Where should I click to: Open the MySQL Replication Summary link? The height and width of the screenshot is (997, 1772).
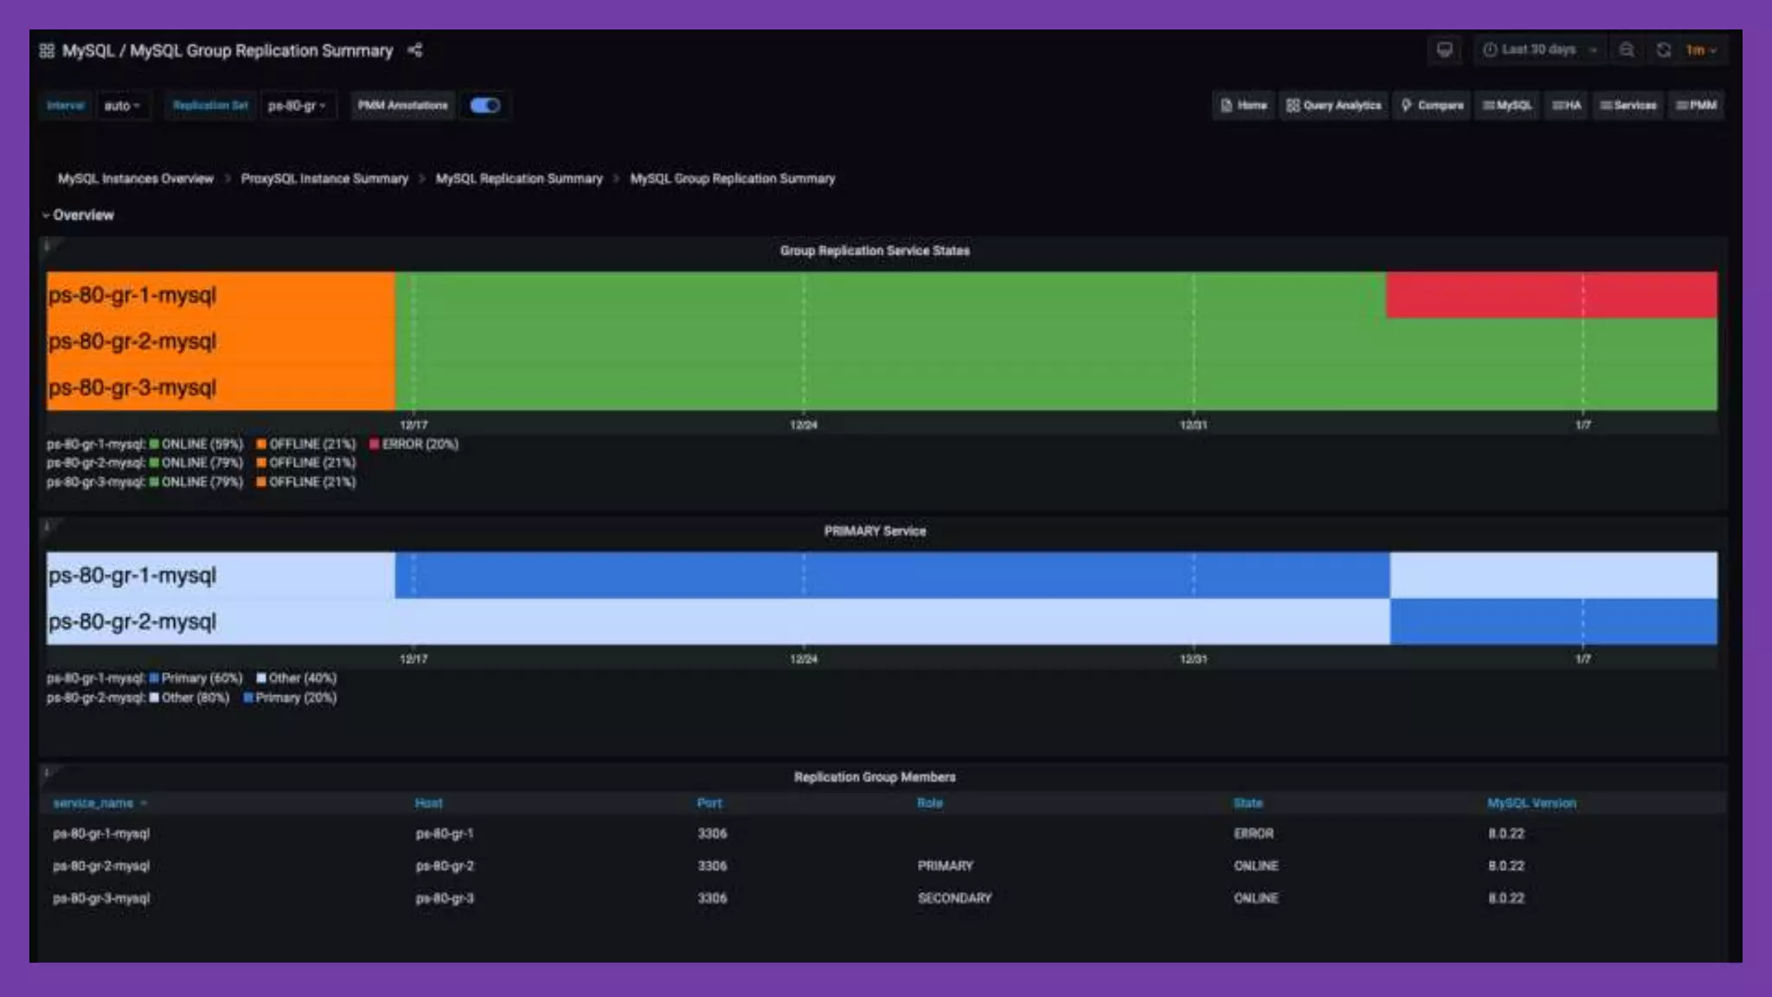(x=519, y=178)
